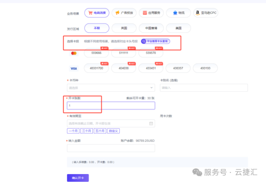Choose the 广告投放 scenario option
The width and height of the screenshot is (266, 183).
[x=124, y=13]
